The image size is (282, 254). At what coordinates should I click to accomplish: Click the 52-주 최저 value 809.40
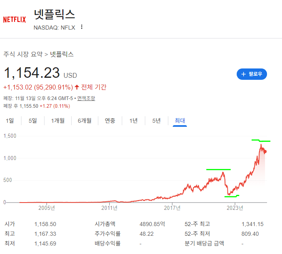pyautogui.click(x=250, y=234)
